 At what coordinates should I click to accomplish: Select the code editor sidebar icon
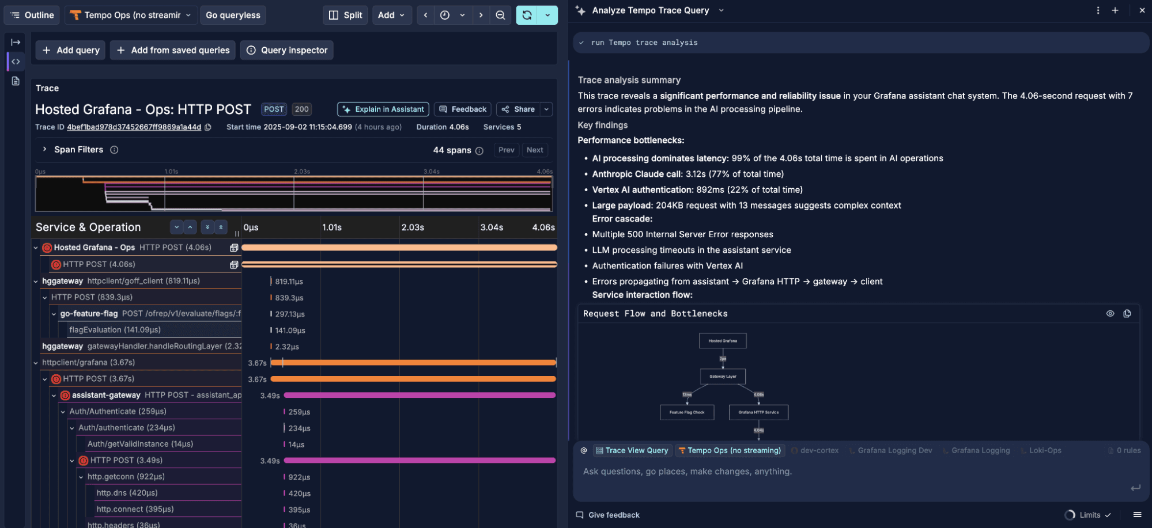15,61
